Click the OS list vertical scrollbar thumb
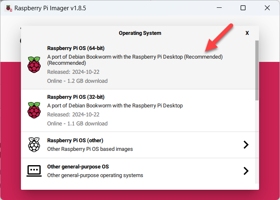Image resolution: width=280 pixels, height=200 pixels. (x=257, y=70)
